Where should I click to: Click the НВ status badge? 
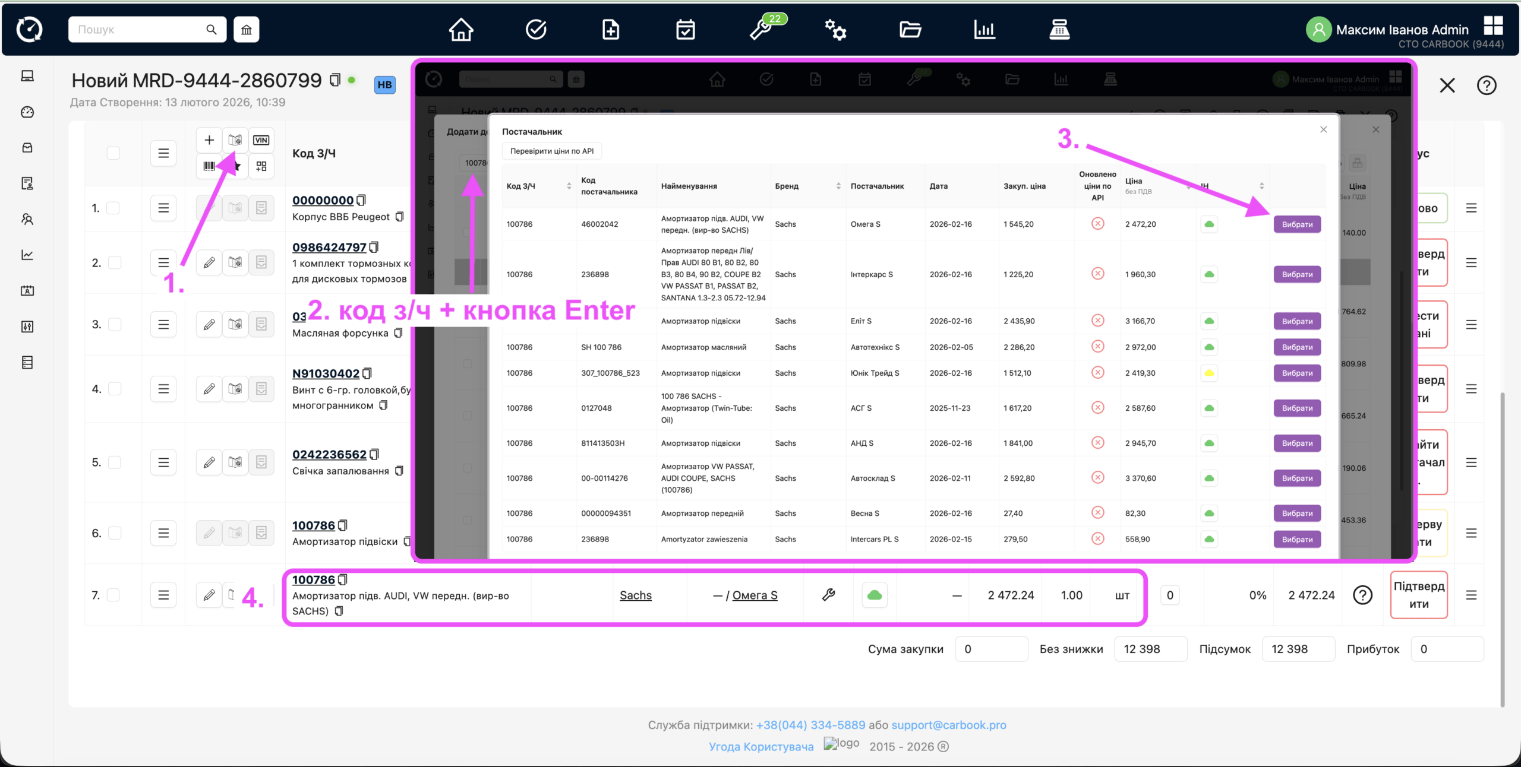coord(384,84)
